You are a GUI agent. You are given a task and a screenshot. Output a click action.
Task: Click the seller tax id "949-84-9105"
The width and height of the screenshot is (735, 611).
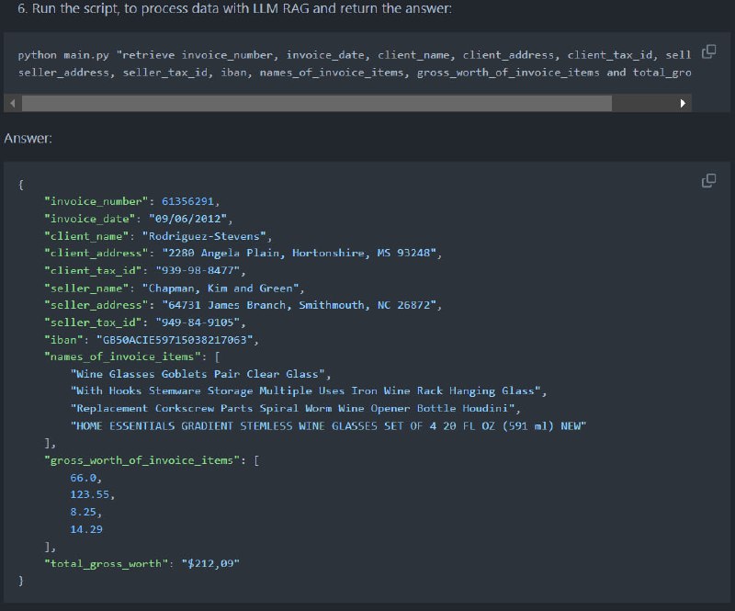[198, 322]
